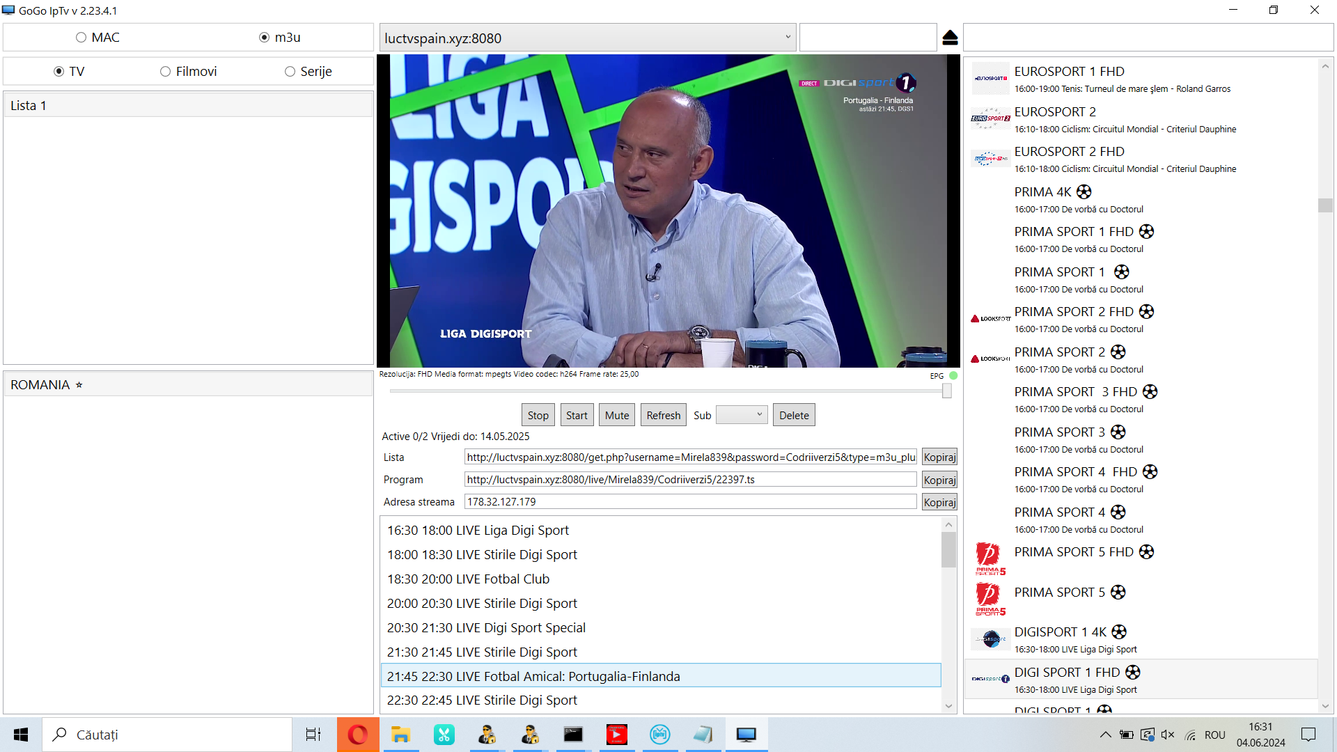Open the PRIMA SPORT 3 channel
Screen dimensions: 1337x752
(x=1141, y=439)
